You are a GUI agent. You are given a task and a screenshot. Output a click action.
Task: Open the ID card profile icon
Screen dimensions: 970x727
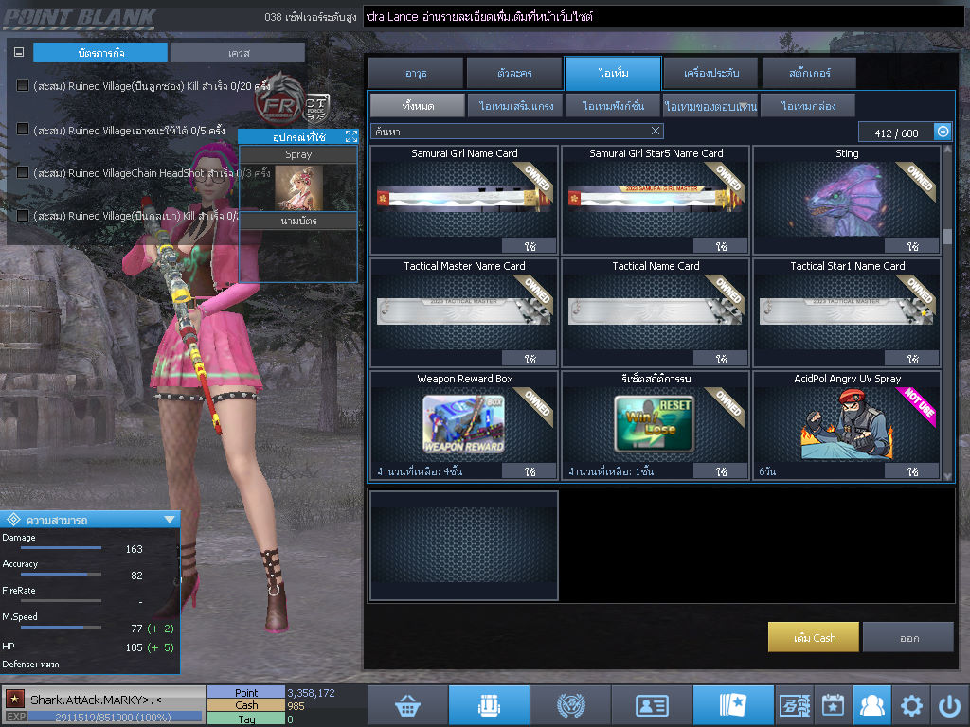tap(652, 705)
